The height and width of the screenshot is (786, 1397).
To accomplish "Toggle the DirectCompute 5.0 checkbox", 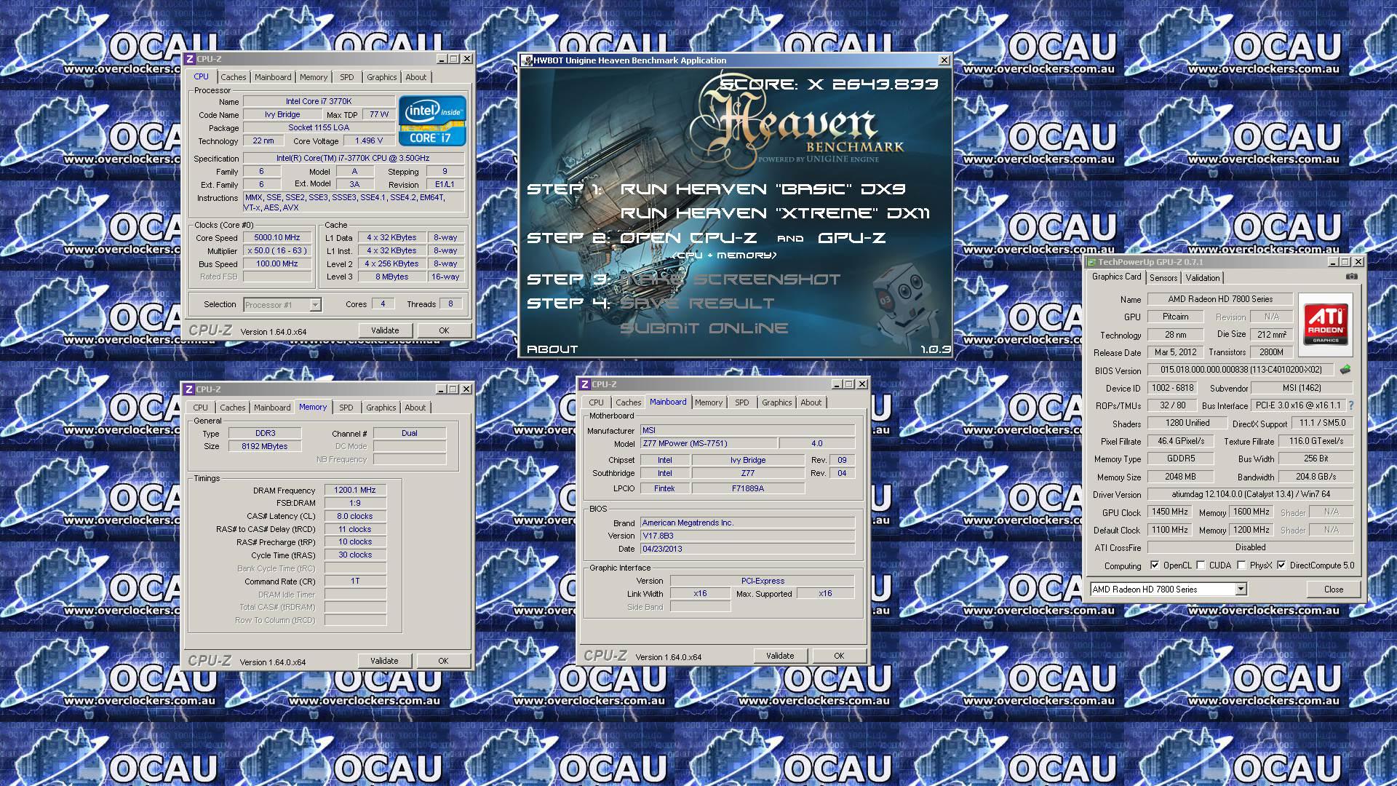I will click(1281, 565).
